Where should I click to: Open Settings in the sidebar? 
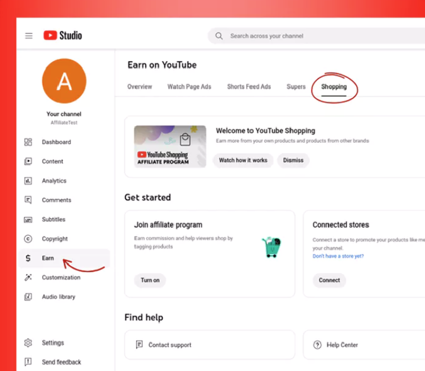(x=64, y=343)
